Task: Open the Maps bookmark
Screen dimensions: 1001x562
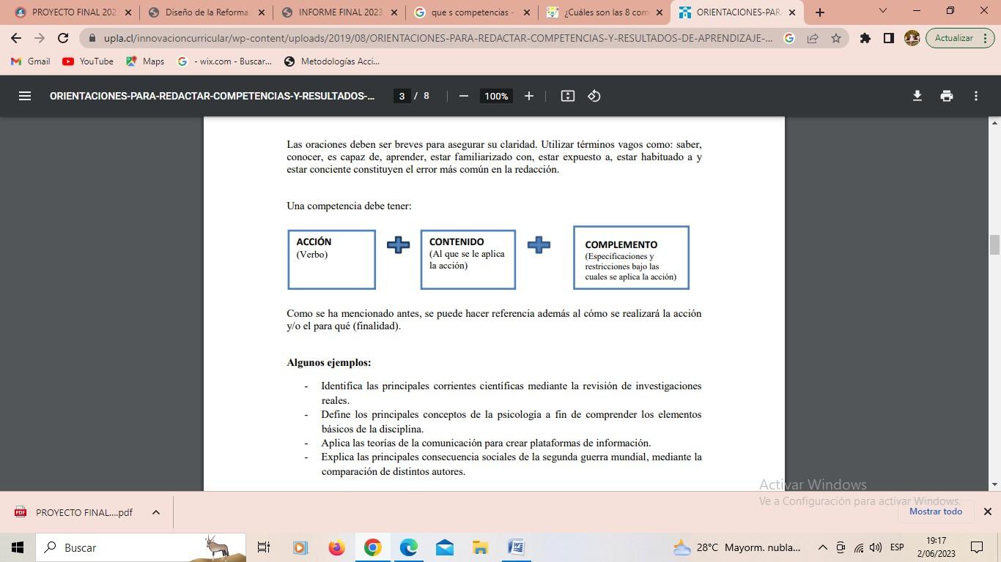Action: pos(145,61)
